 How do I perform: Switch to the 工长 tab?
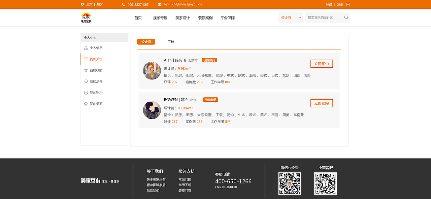coord(170,41)
